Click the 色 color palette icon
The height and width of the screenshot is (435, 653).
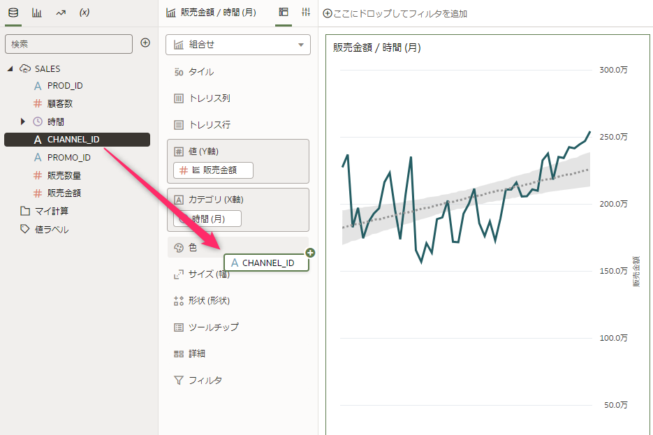pyautogui.click(x=179, y=248)
